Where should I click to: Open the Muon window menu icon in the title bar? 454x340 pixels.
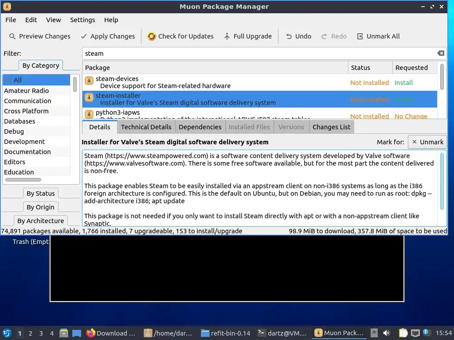7,6
